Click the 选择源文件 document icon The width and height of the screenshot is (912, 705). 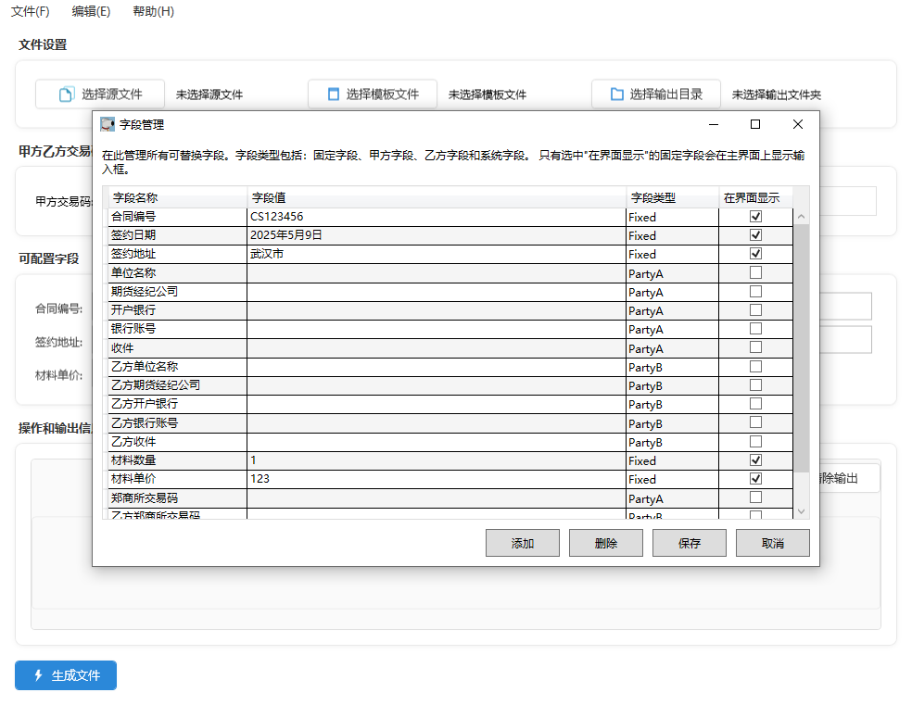pyautogui.click(x=66, y=94)
